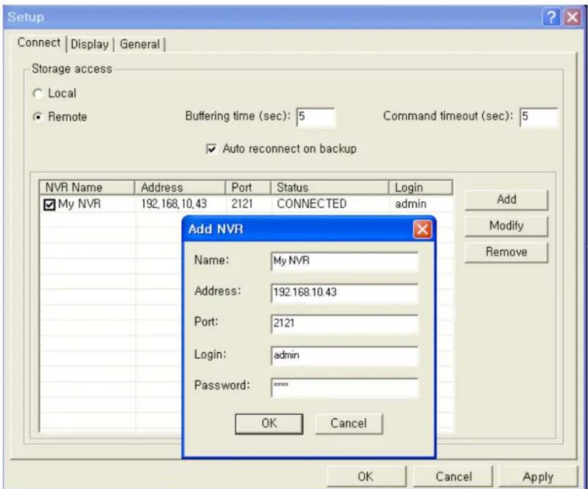Click the My NVR name in list
The height and width of the screenshot is (489, 588).
[79, 204]
